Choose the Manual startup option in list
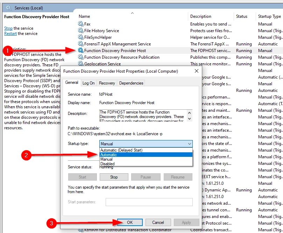The width and height of the screenshot is (283, 233). pyautogui.click(x=146, y=159)
